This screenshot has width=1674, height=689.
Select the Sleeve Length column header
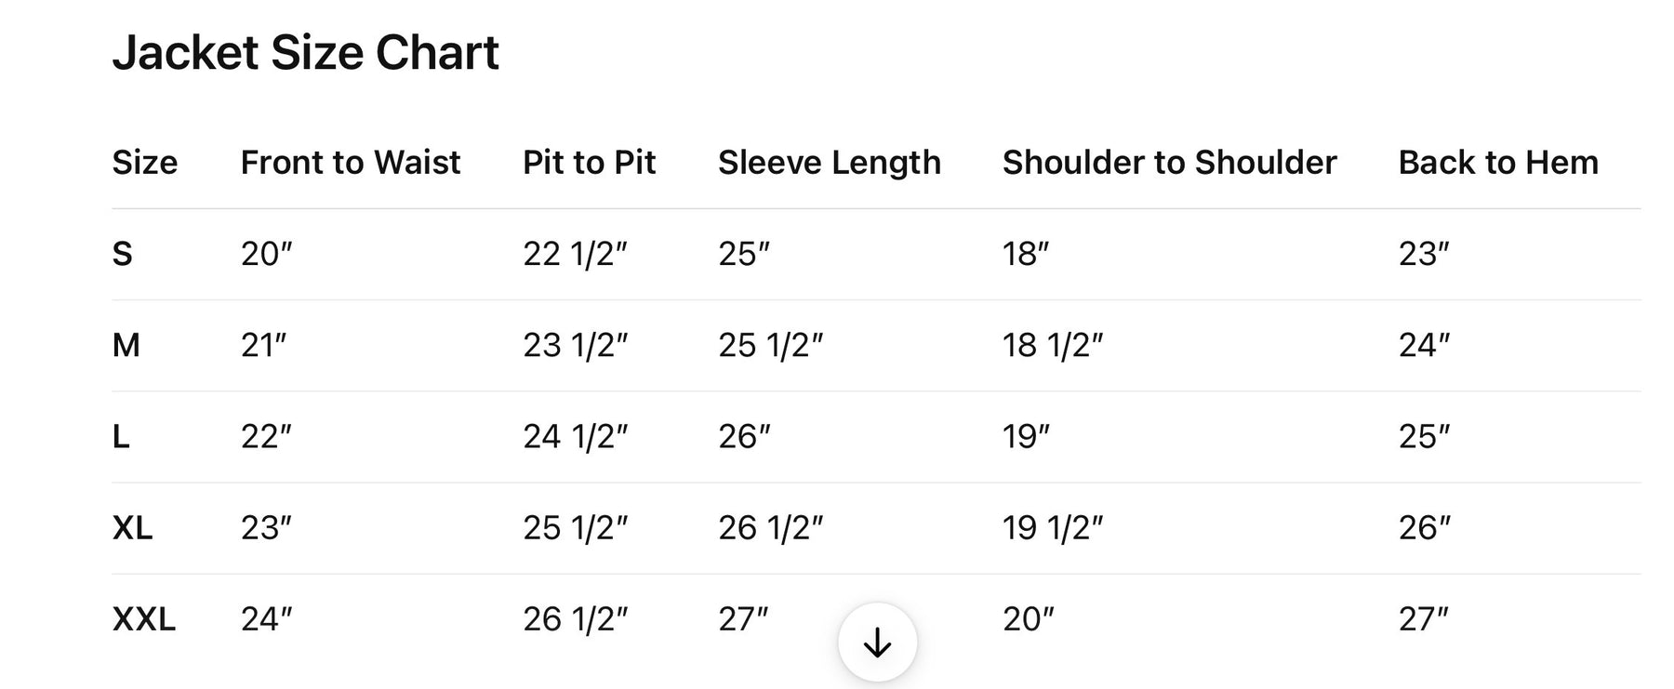coord(829,163)
